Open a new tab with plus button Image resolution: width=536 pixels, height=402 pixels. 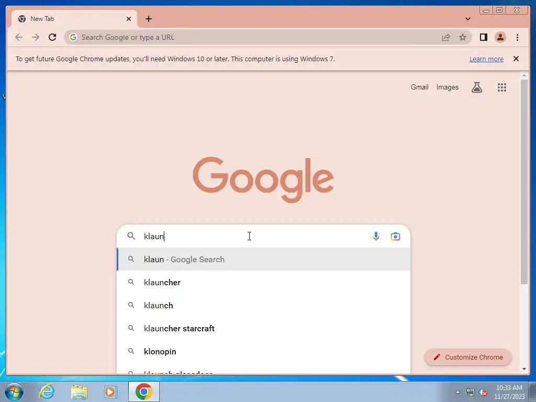coord(148,19)
